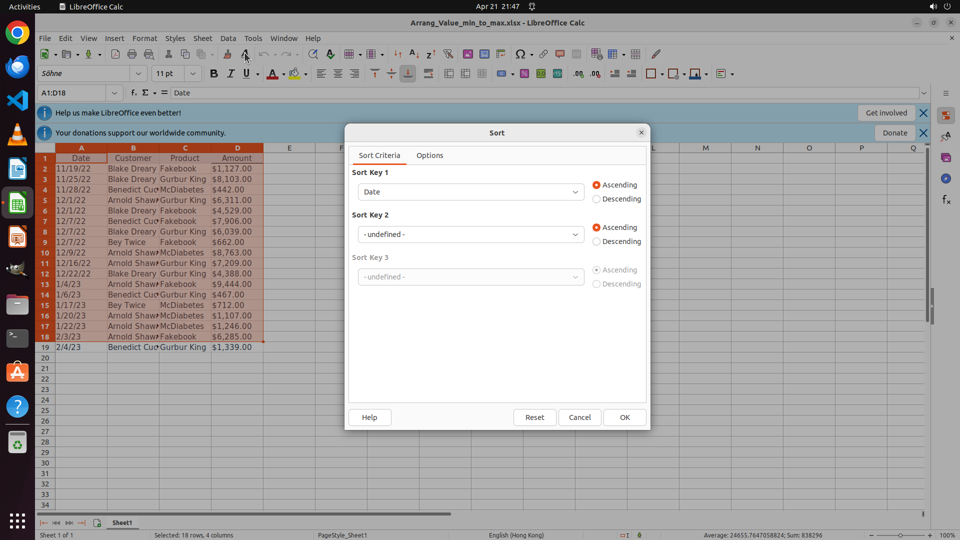Screen dimensions: 960x540
Task: Switch to the Options tab
Action: point(429,155)
